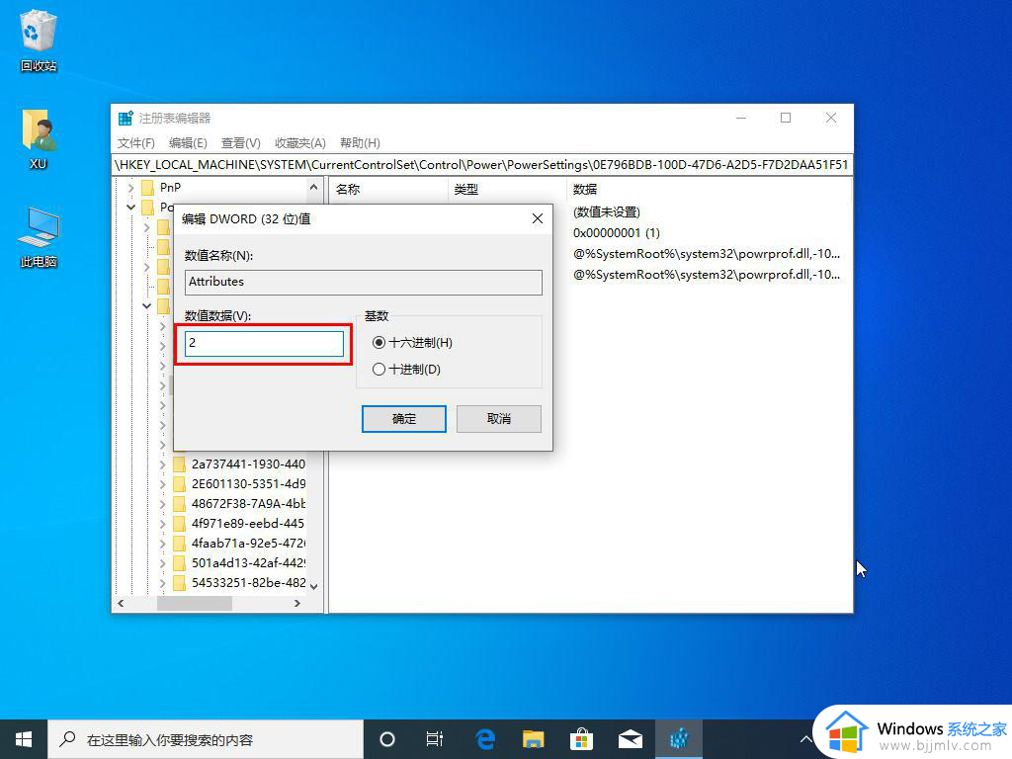This screenshot has width=1012, height=759.
Task: Click folder icon of 54533251-82be-482 key
Action: tap(180, 583)
